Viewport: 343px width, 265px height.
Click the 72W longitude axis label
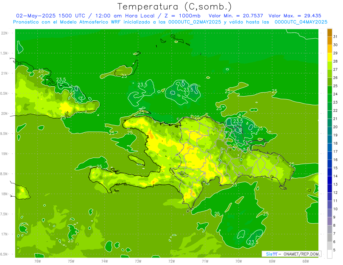[171, 261]
